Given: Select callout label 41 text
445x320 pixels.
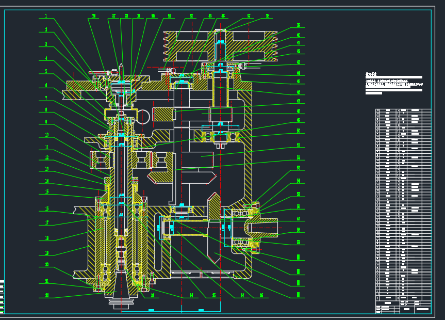Looking at the screenshot, I should 298,43.
